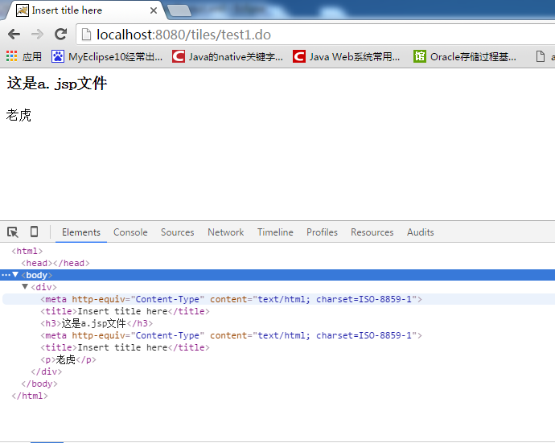Click the Oracle stored procedure bookmark icon

pos(420,56)
